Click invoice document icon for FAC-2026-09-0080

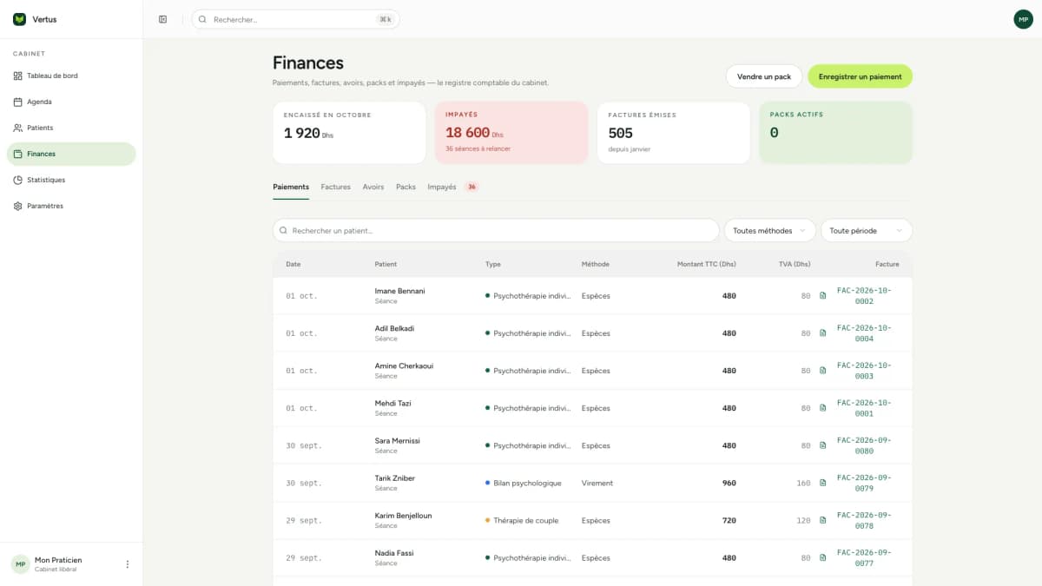[823, 445]
